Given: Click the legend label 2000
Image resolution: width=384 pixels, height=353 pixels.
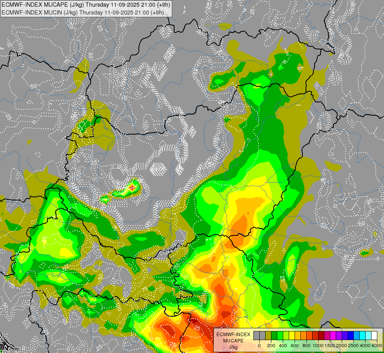Looking at the screenshot, I should pos(342,346).
